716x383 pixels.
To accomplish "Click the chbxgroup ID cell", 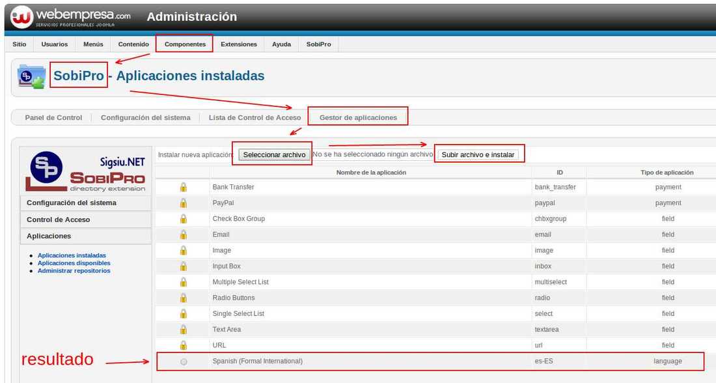I will (x=550, y=218).
